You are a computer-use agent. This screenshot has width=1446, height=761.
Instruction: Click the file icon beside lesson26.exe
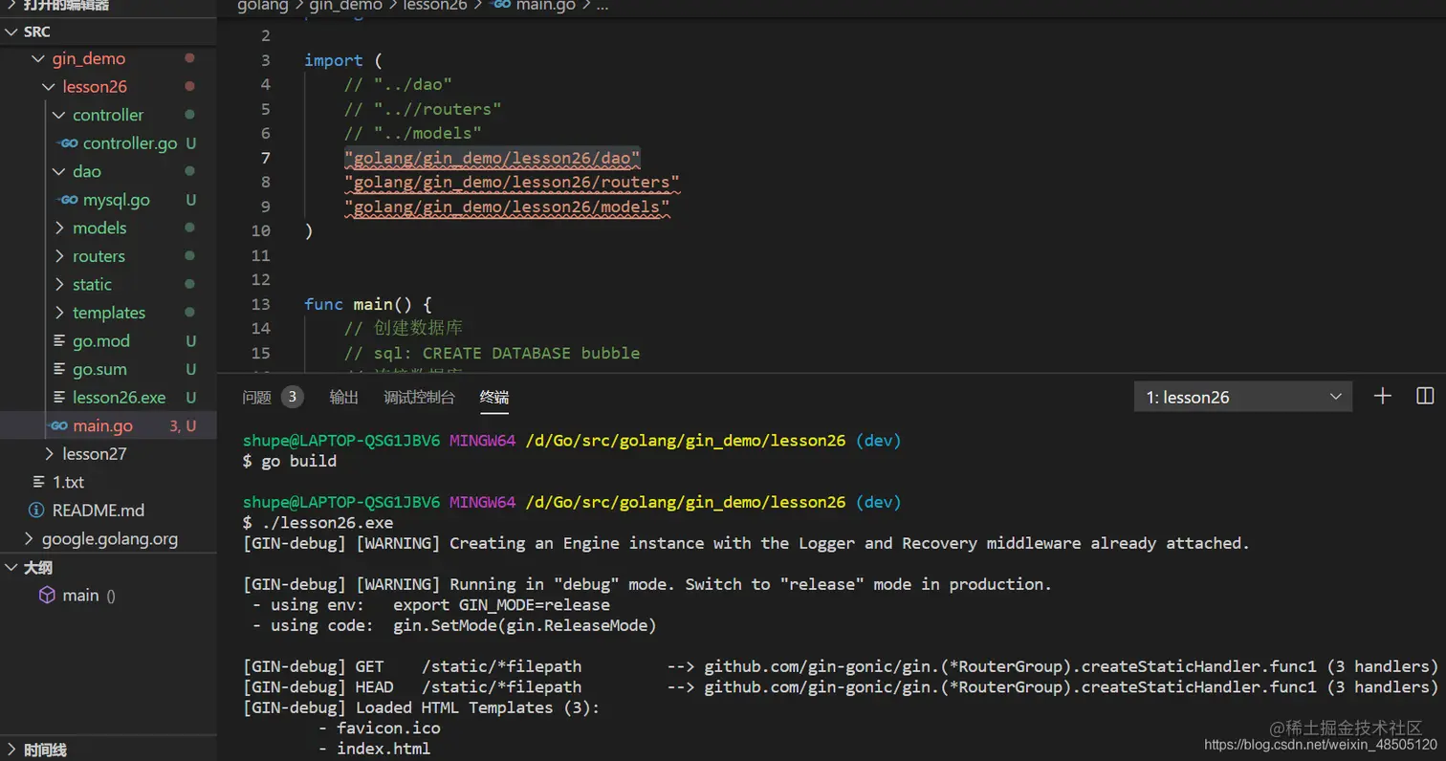click(x=57, y=398)
